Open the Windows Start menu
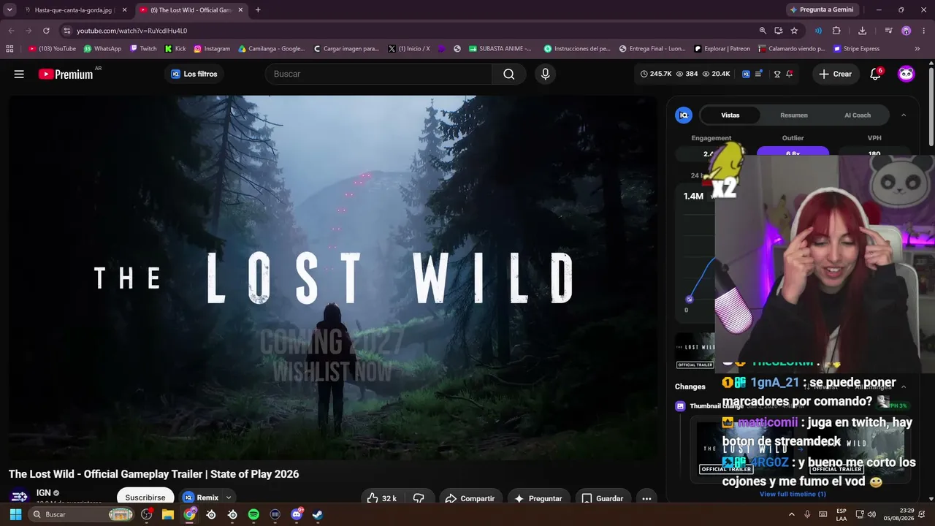This screenshot has width=935, height=526. [x=15, y=514]
